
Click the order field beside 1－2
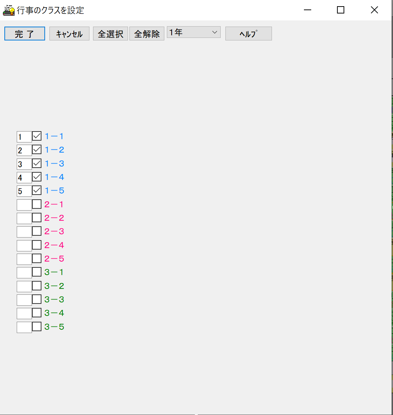[24, 150]
